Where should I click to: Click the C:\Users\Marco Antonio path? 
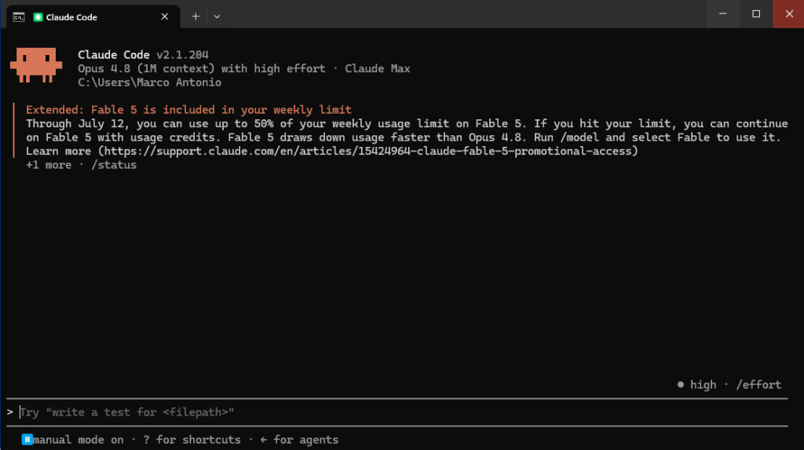click(150, 82)
